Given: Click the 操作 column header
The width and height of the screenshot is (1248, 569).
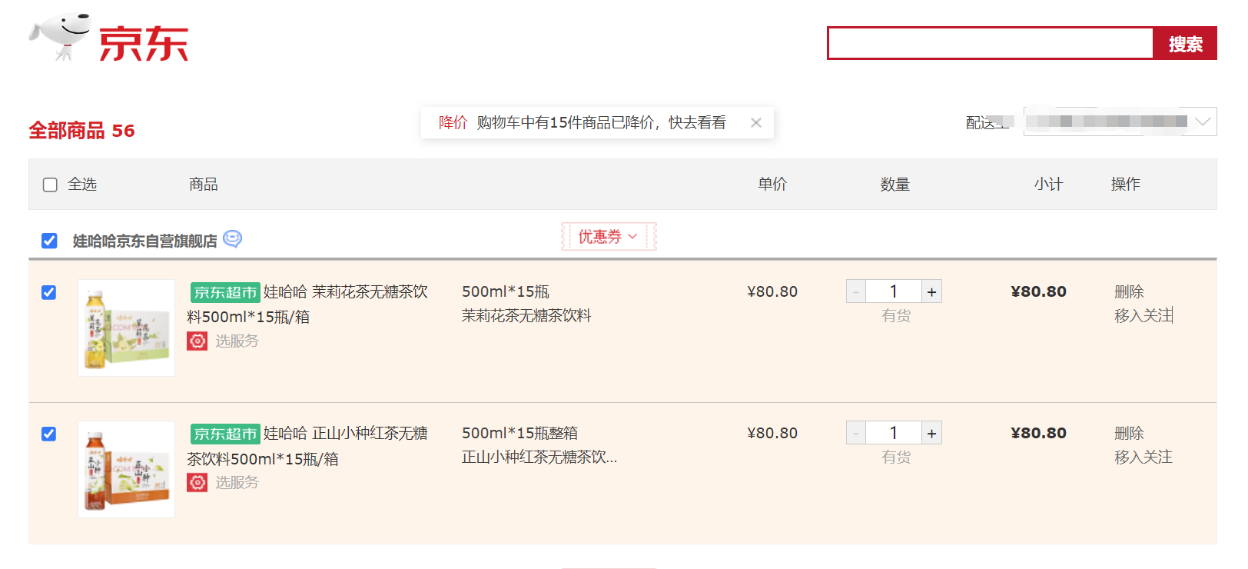Looking at the screenshot, I should tap(1125, 184).
